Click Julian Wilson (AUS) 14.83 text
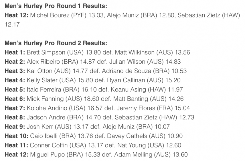The height and width of the screenshot is (161, 245). click(145, 61)
